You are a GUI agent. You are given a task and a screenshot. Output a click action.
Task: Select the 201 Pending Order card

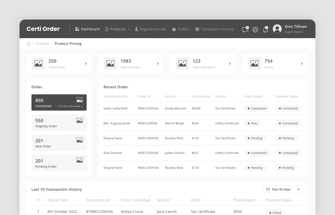(59, 163)
